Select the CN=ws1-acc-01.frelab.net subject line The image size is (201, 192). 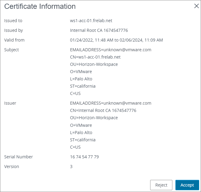click(x=95, y=57)
